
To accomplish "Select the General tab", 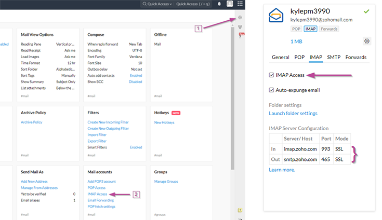I will point(280,57).
